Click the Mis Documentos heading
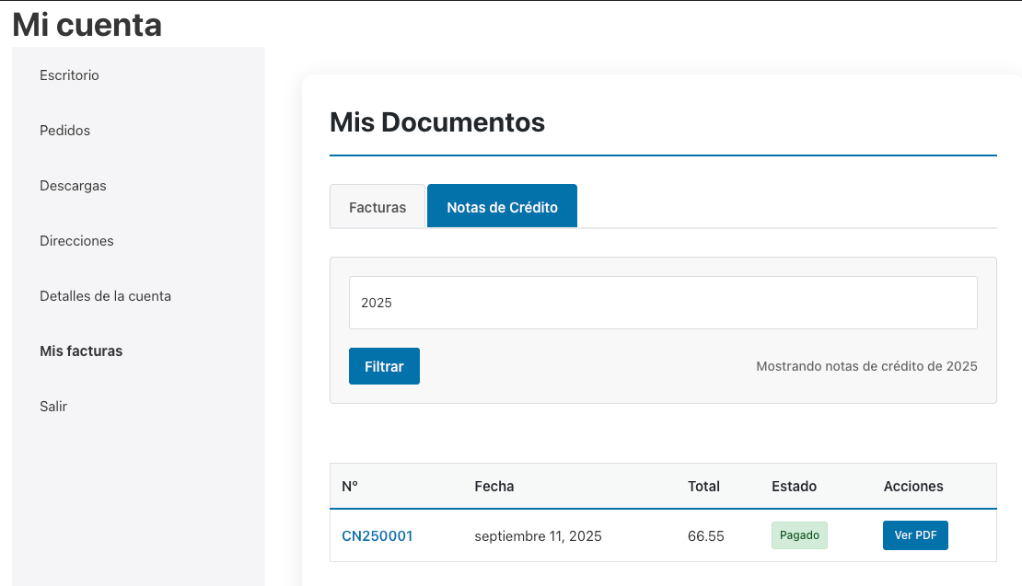The height and width of the screenshot is (586, 1022). [x=437, y=122]
